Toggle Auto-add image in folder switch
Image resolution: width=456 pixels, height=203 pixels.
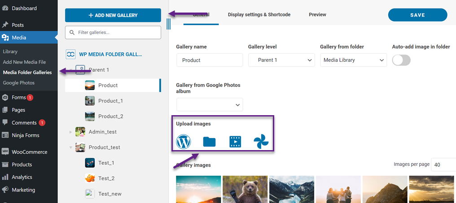click(x=401, y=60)
